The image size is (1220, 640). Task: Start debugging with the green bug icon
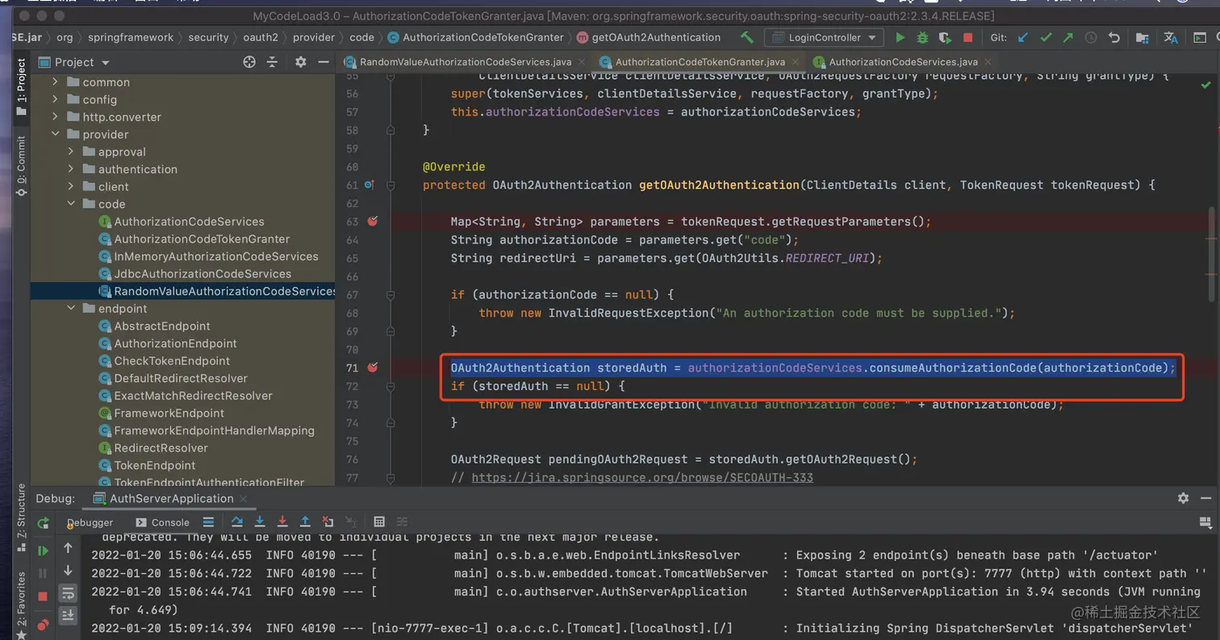923,37
